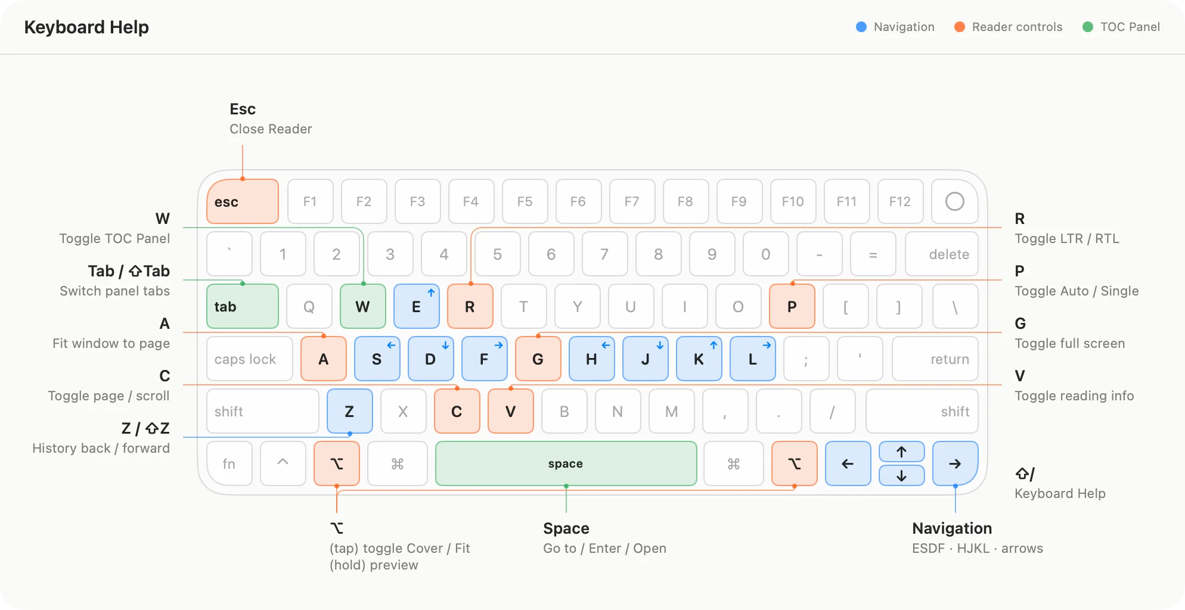Viewport: 1185px width, 610px height.
Task: Click the delete key
Action: (x=942, y=254)
